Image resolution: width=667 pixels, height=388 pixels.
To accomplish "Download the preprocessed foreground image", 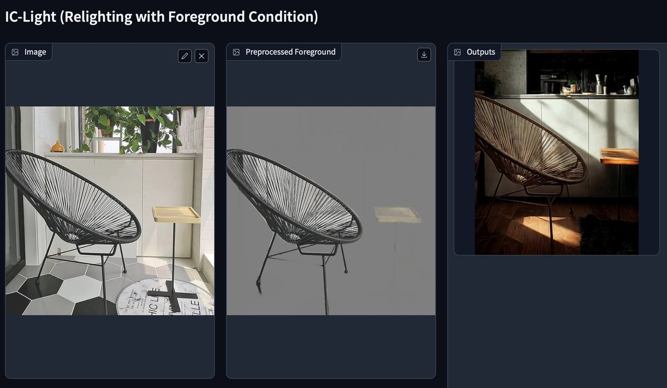I will coord(424,54).
